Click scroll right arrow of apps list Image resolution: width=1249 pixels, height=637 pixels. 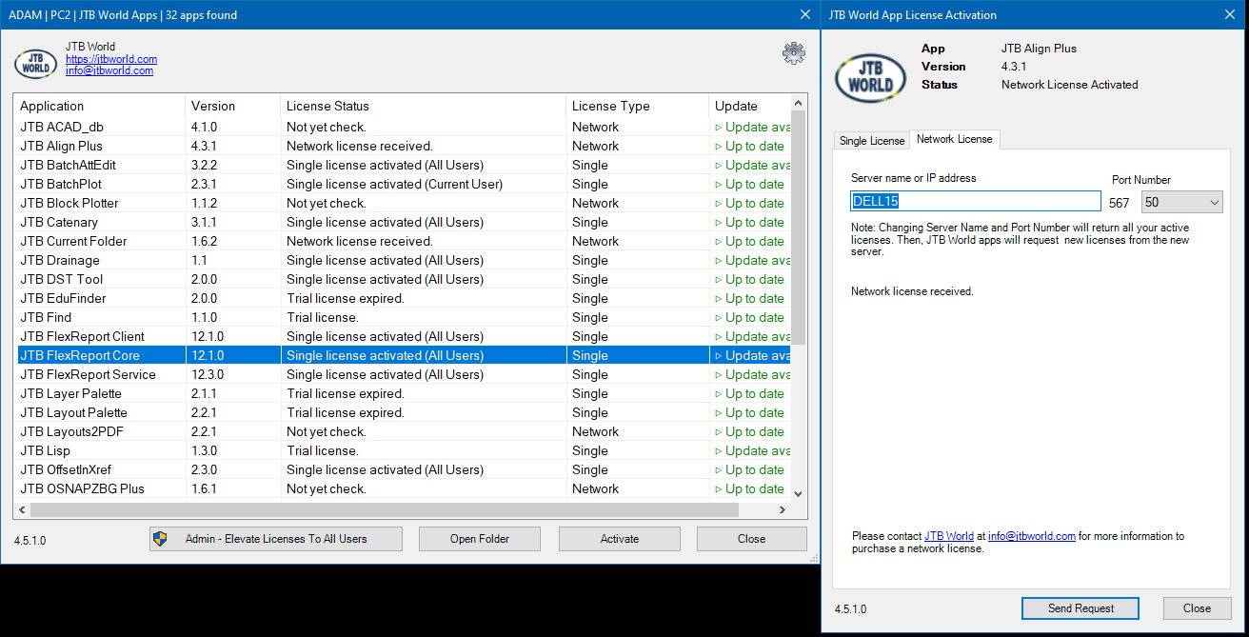[782, 509]
